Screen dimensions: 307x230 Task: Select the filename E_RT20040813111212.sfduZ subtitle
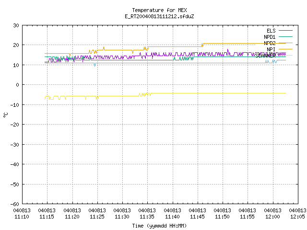159,16
